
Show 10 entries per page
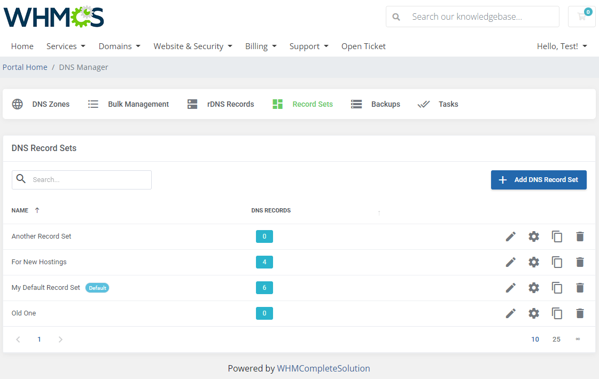coord(535,339)
